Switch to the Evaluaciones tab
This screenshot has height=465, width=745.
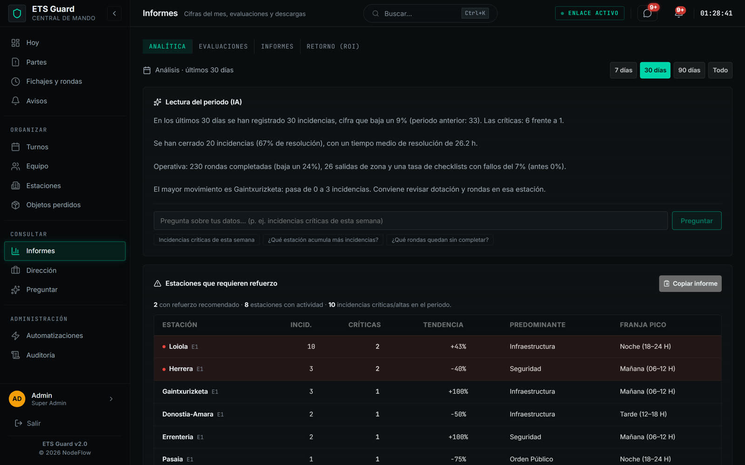pyautogui.click(x=223, y=46)
